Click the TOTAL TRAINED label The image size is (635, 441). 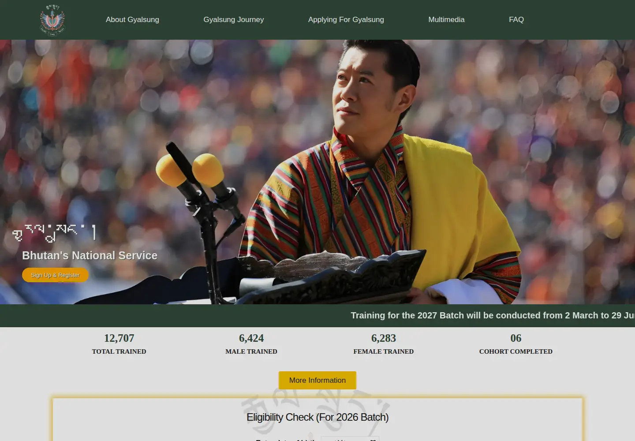point(119,351)
